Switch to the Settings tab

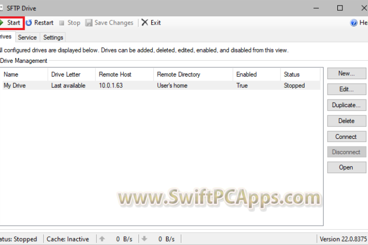53,37
